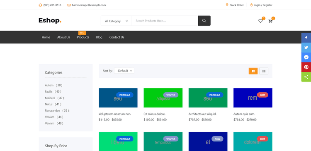The height and width of the screenshot is (151, 311).
Task: Open the All Category dropdown
Action: point(117,21)
